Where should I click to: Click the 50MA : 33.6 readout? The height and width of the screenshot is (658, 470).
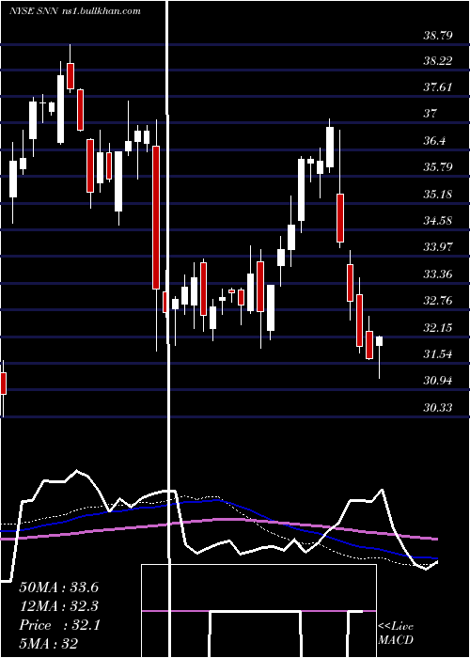coord(58,587)
